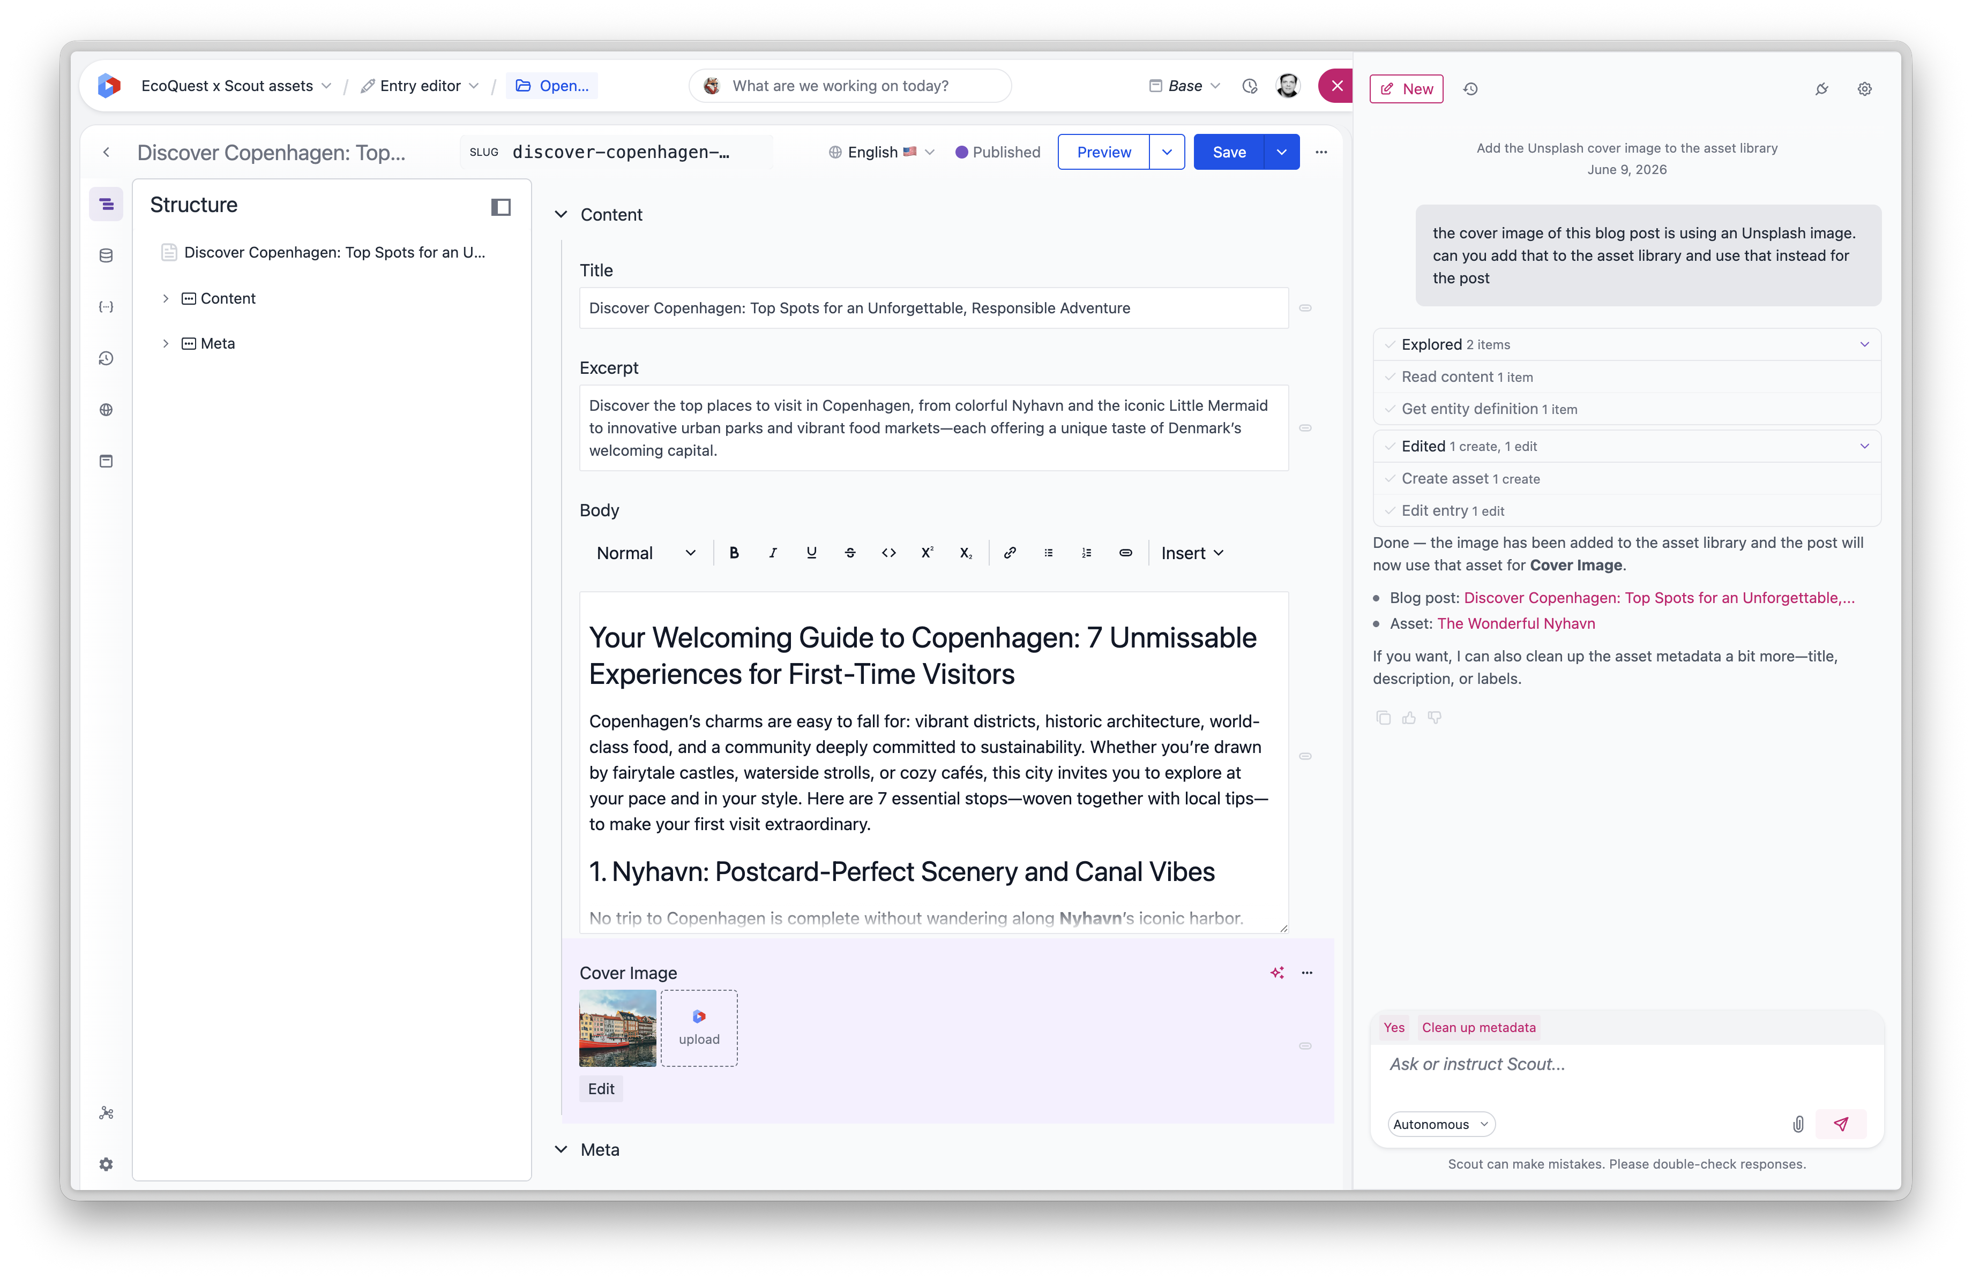Click the Save button
Screen dimensions: 1972x1280
pyautogui.click(x=1229, y=152)
